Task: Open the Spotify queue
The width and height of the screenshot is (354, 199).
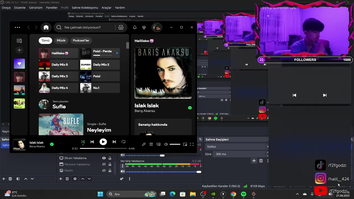Action: coord(151,144)
